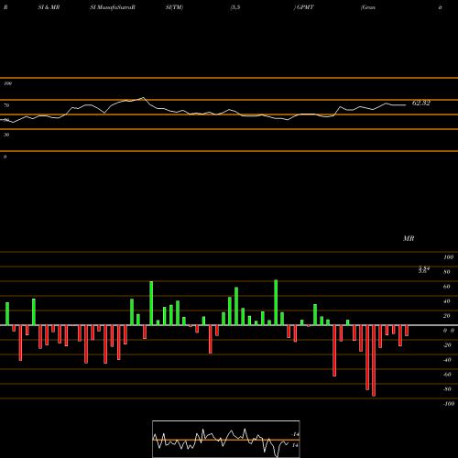
Task: Click the -20 label on MR axis
Action: pyautogui.click(x=447, y=345)
